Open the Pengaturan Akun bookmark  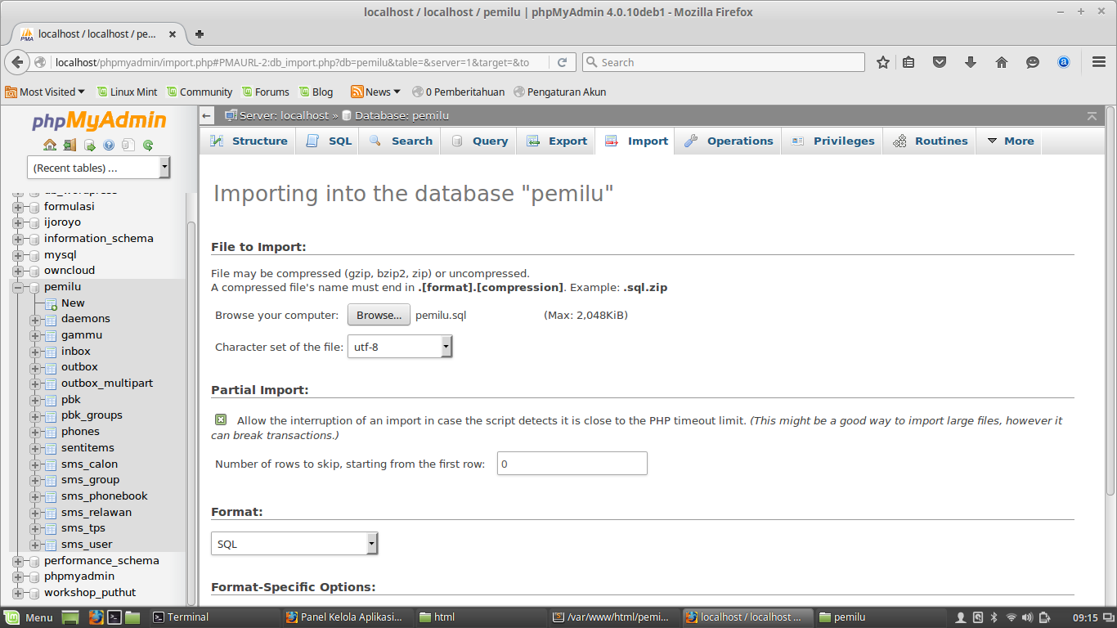560,92
